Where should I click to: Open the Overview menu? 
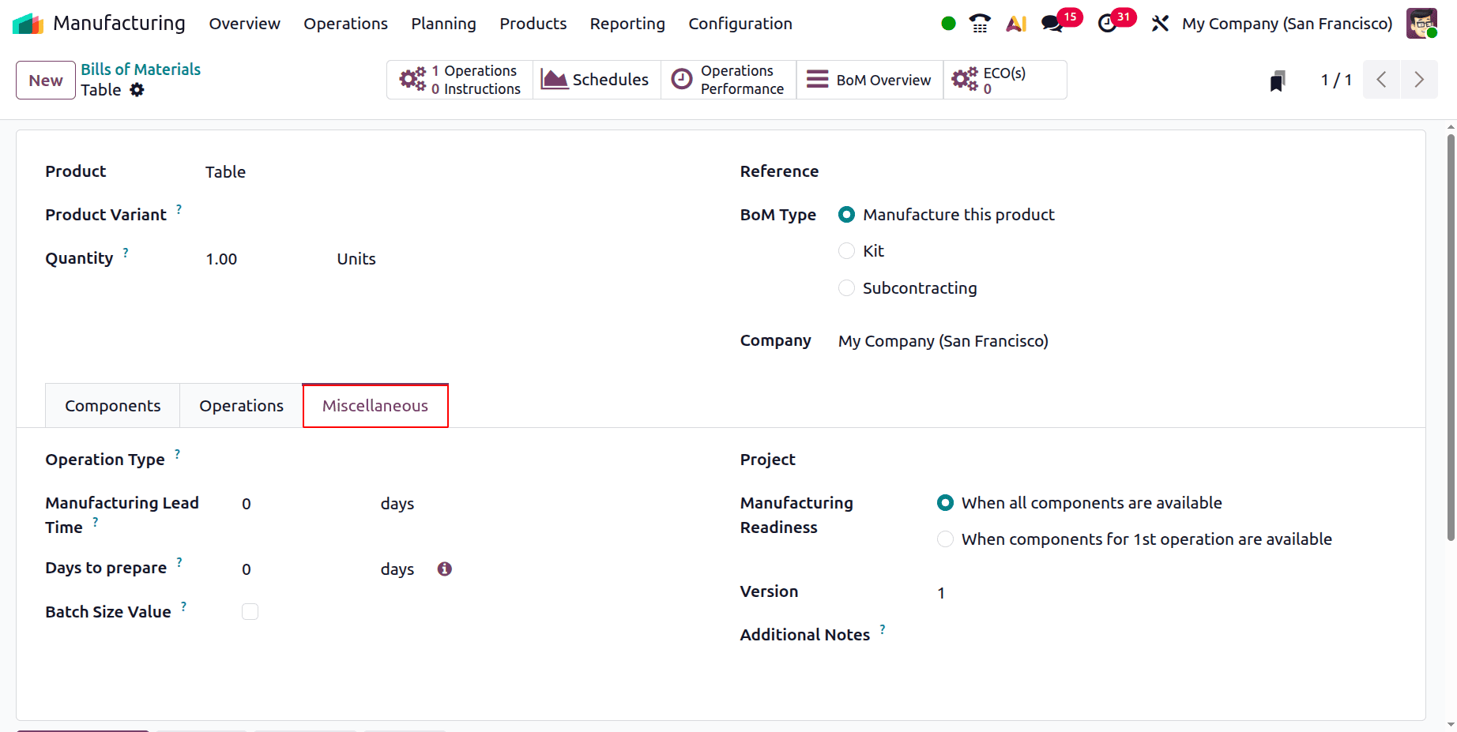(244, 24)
